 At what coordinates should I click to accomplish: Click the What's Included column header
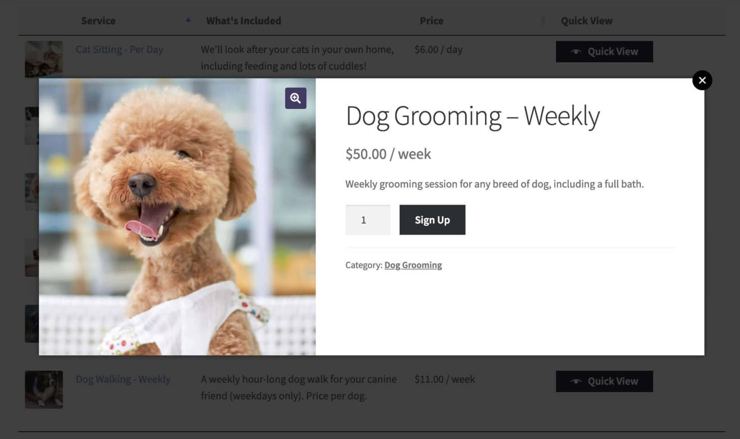point(243,21)
